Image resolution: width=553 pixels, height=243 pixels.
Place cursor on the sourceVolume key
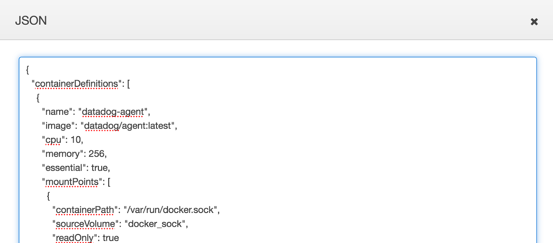pyautogui.click(x=85, y=224)
